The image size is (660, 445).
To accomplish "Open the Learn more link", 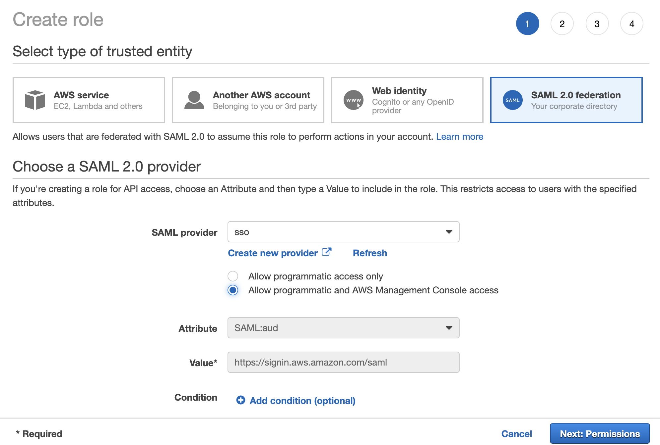I will click(x=459, y=136).
